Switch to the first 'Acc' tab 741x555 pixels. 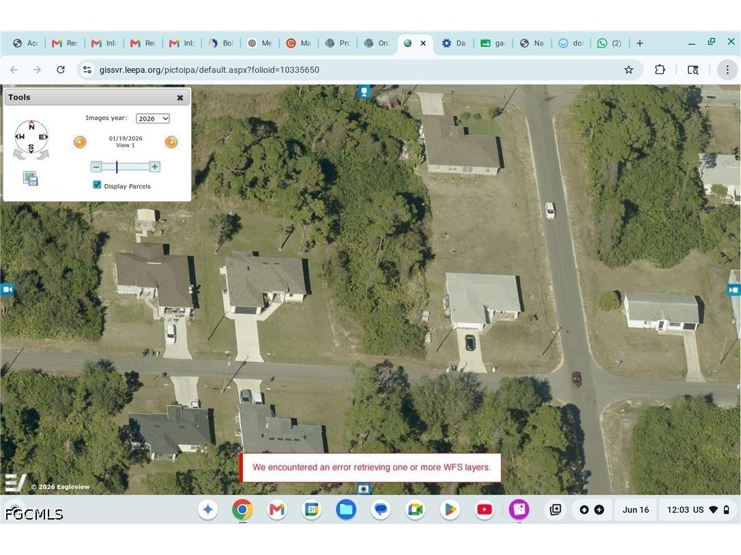[26, 43]
